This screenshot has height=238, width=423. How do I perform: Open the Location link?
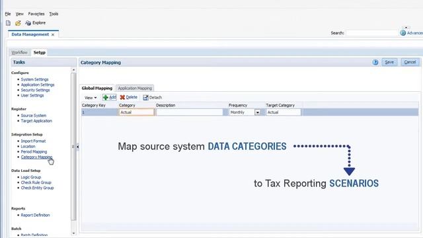(28, 147)
